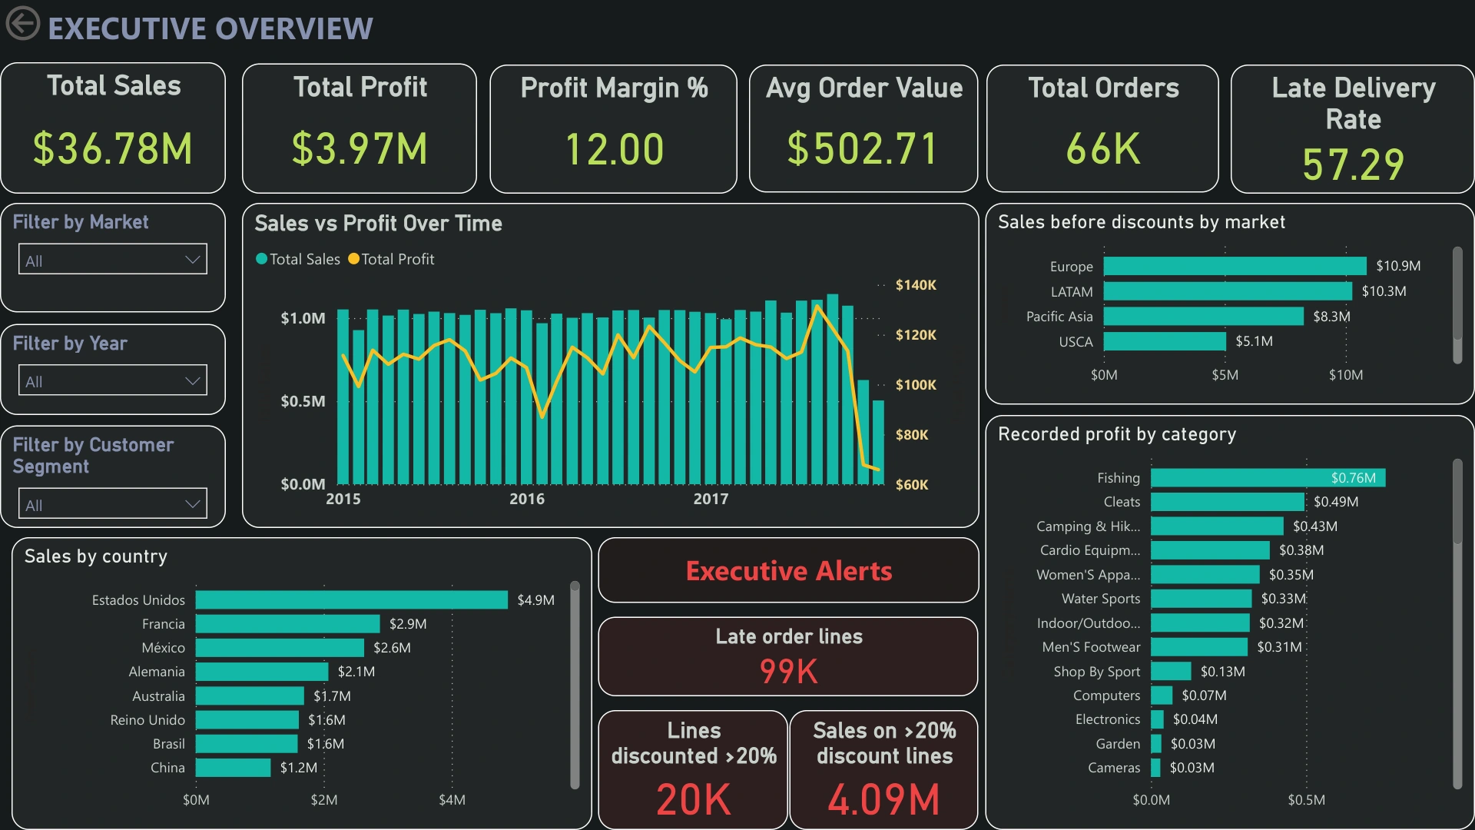The image size is (1475, 830).
Task: Click the Total Sales $36.78M card
Action: coord(113,128)
